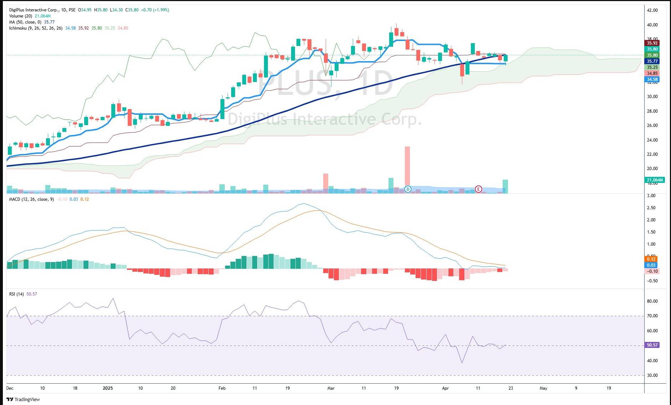Click the orange 0.12 MACD axis label
The width and height of the screenshot is (671, 405).
651,259
